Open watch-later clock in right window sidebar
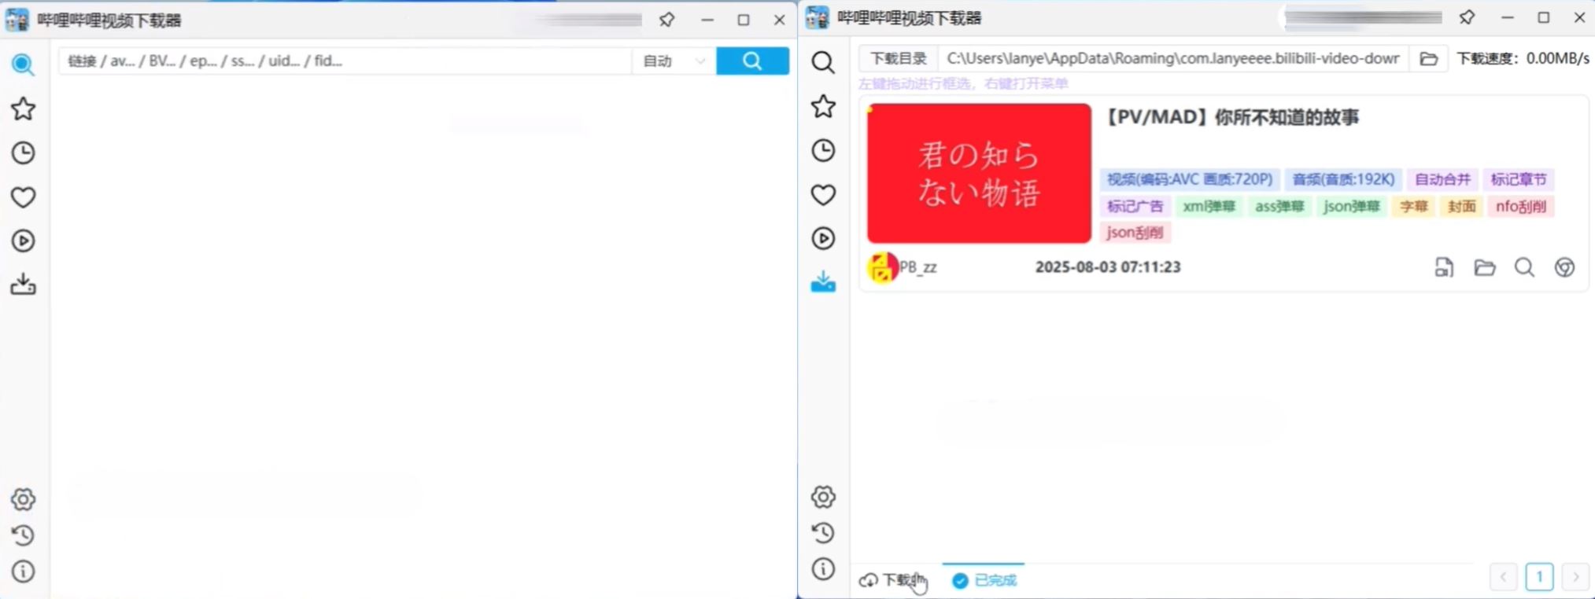The height and width of the screenshot is (599, 1595). pyautogui.click(x=823, y=150)
